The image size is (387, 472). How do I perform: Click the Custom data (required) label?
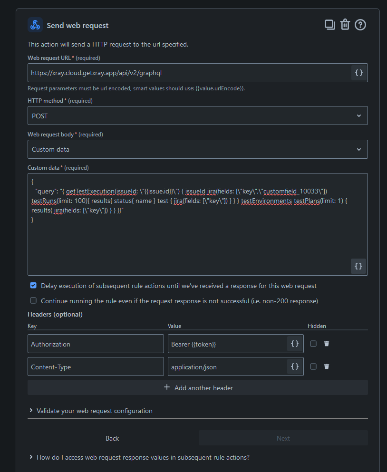coord(58,168)
